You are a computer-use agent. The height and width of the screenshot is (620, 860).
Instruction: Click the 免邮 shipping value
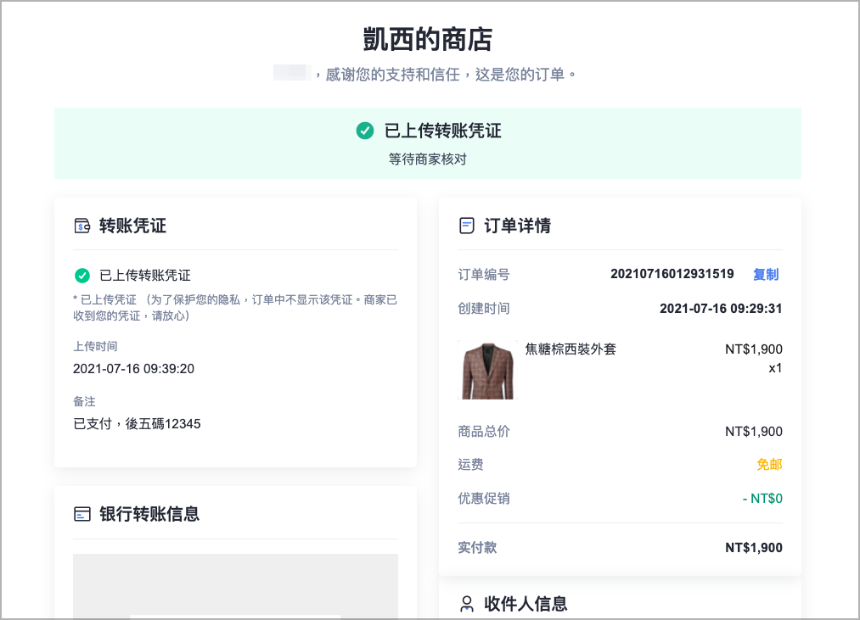tap(769, 465)
